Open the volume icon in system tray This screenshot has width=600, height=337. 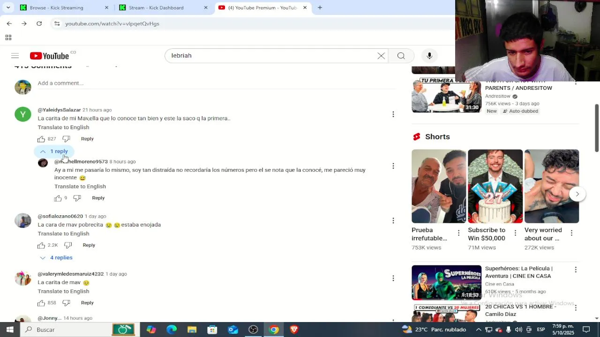tap(518, 330)
